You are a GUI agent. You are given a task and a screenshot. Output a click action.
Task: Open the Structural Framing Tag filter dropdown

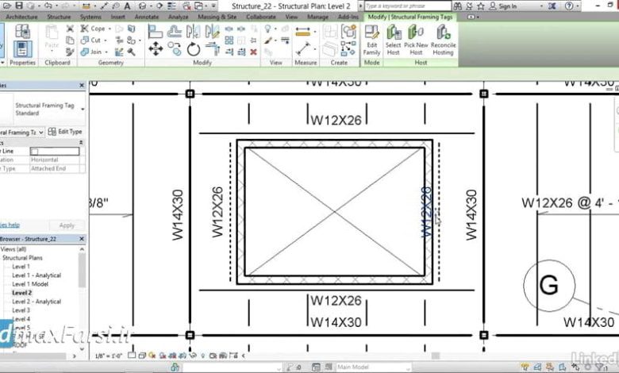tap(42, 133)
